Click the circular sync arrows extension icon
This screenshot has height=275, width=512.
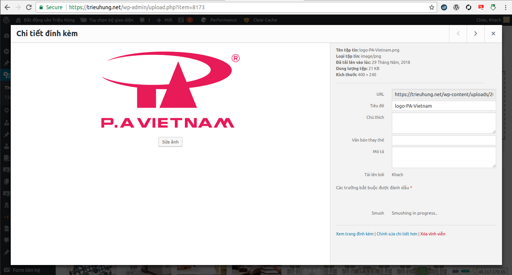coord(469,7)
